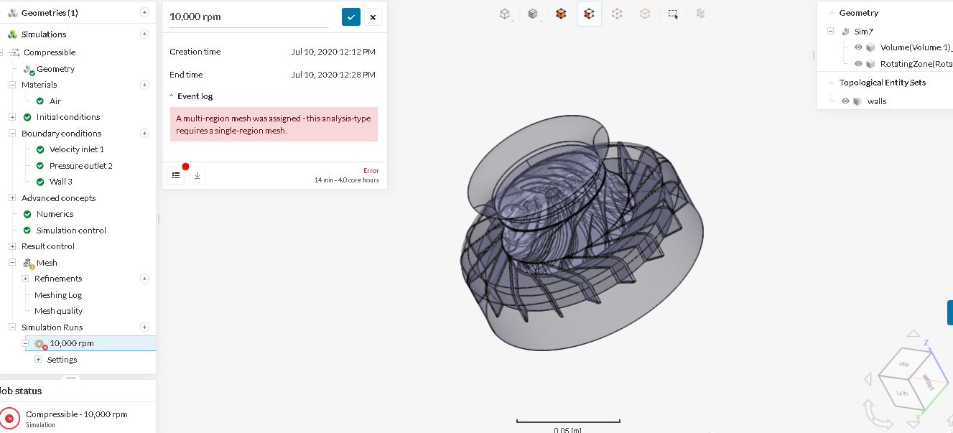The image size is (953, 433).
Task: Open the Meshing Log
Action: click(58, 295)
